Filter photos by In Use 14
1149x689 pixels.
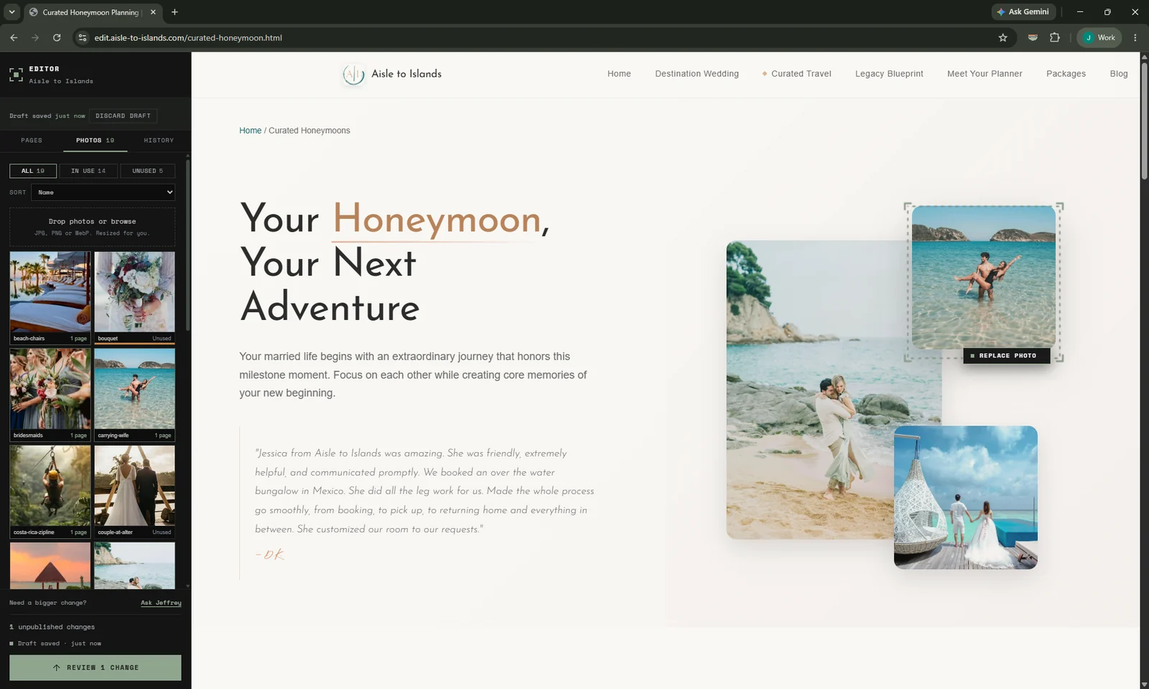[88, 171]
